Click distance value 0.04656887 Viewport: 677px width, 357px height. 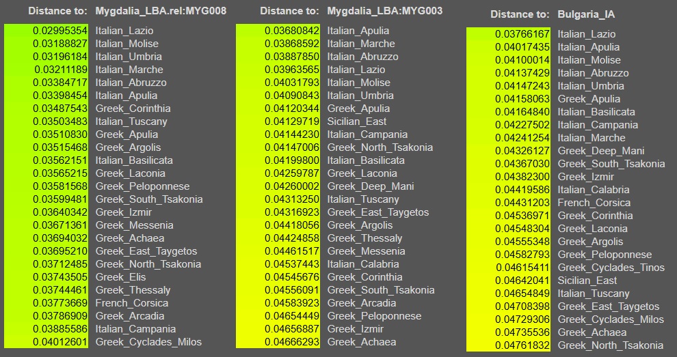292,328
